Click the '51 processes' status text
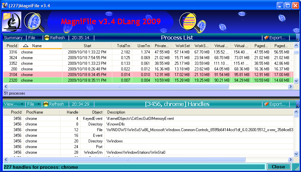 (14, 94)
